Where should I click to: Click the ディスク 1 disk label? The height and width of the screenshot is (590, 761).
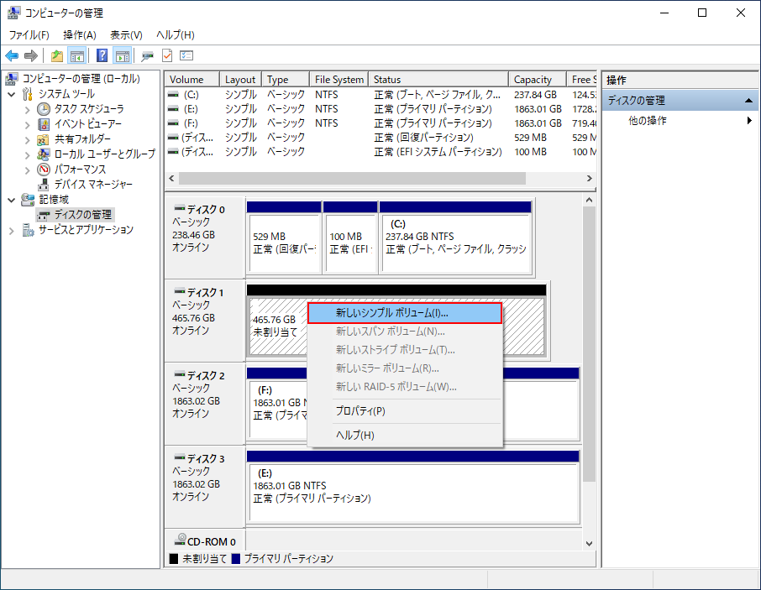pyautogui.click(x=205, y=293)
